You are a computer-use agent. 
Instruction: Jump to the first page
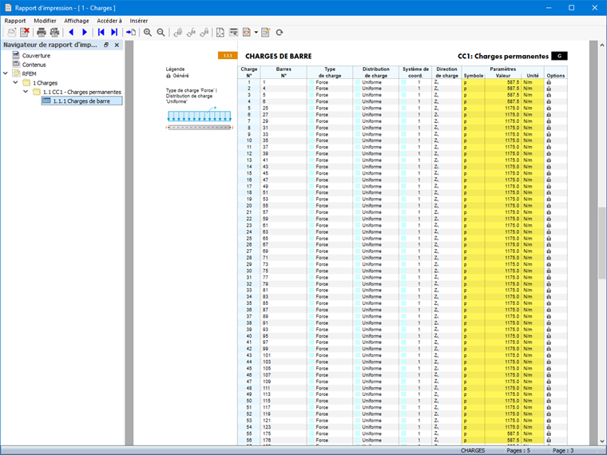pyautogui.click(x=101, y=32)
